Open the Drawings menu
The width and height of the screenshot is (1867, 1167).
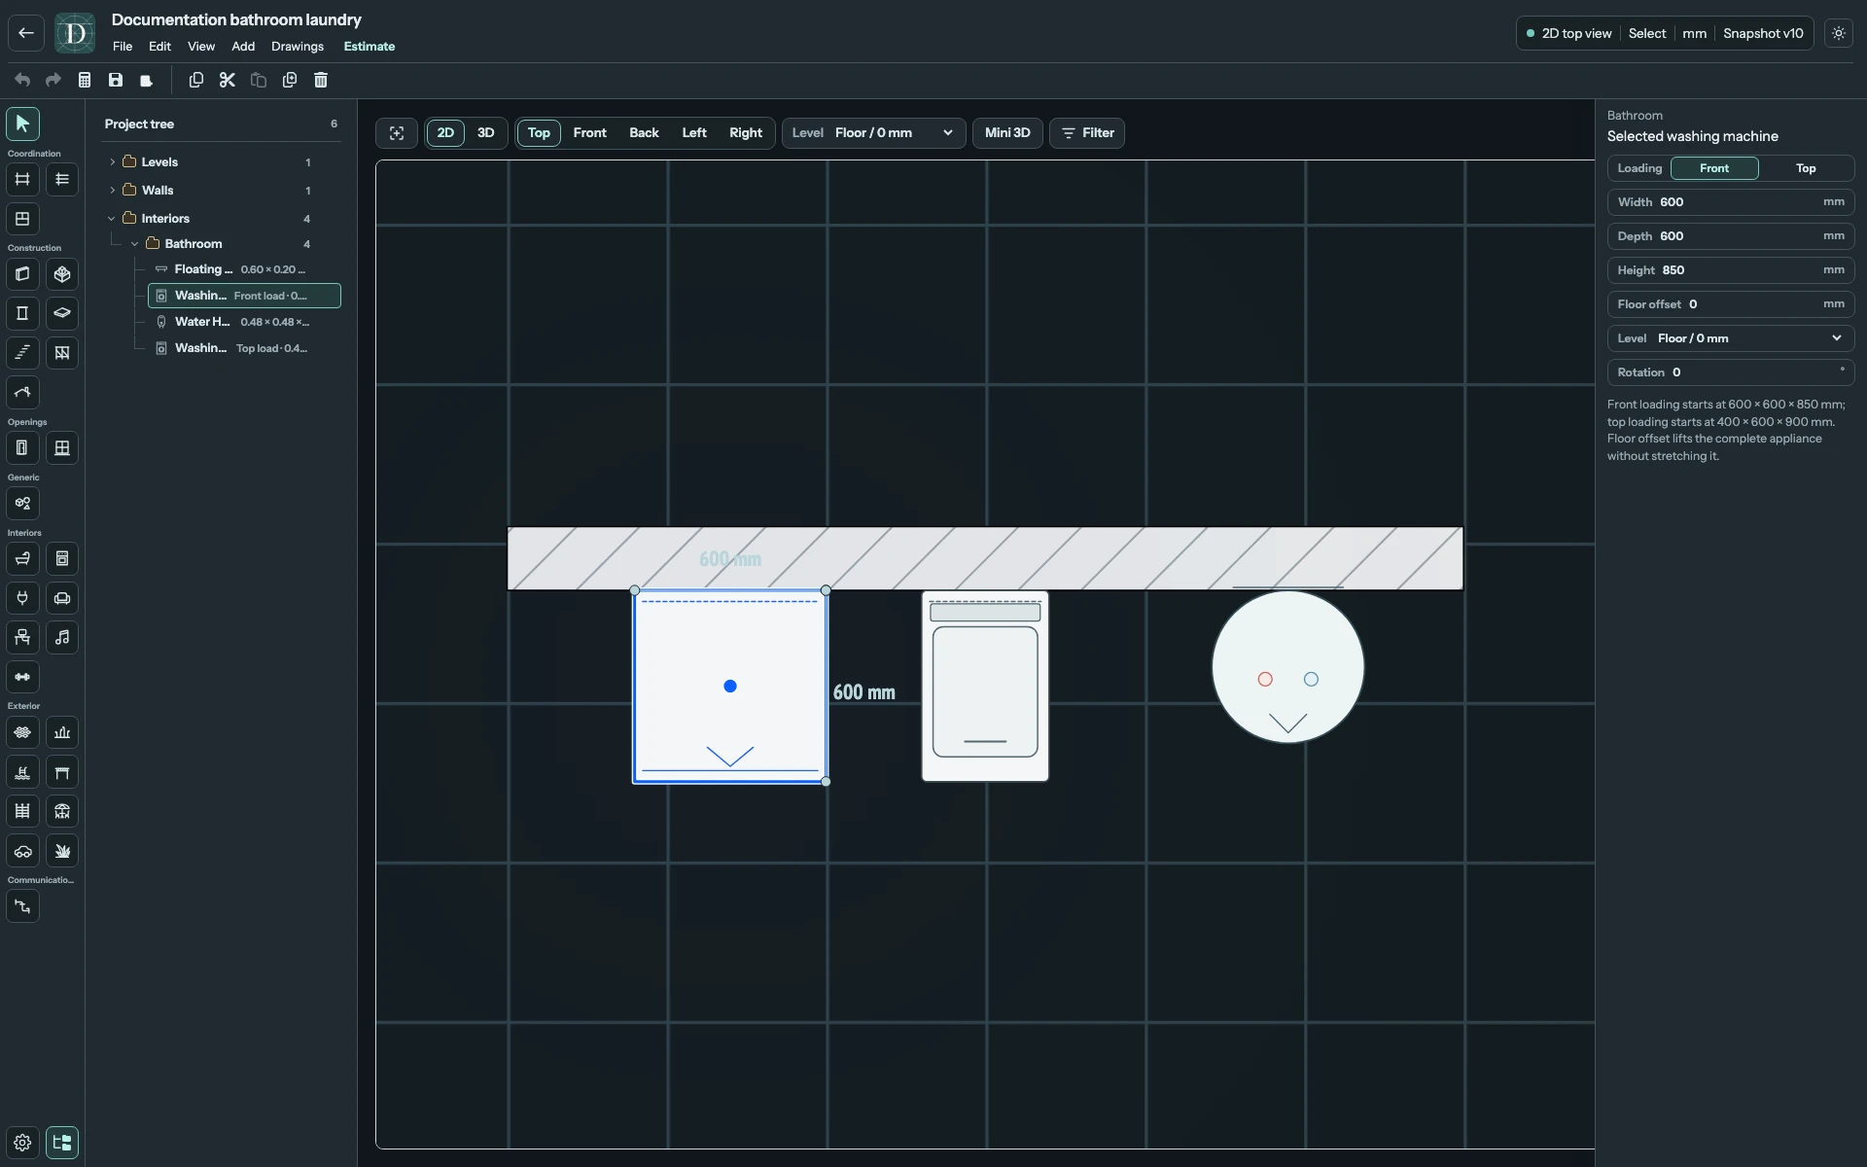[298, 47]
